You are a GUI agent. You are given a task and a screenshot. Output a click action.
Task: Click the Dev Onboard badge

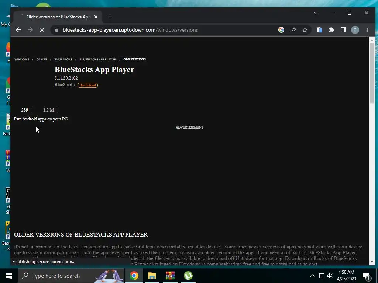pyautogui.click(x=87, y=85)
